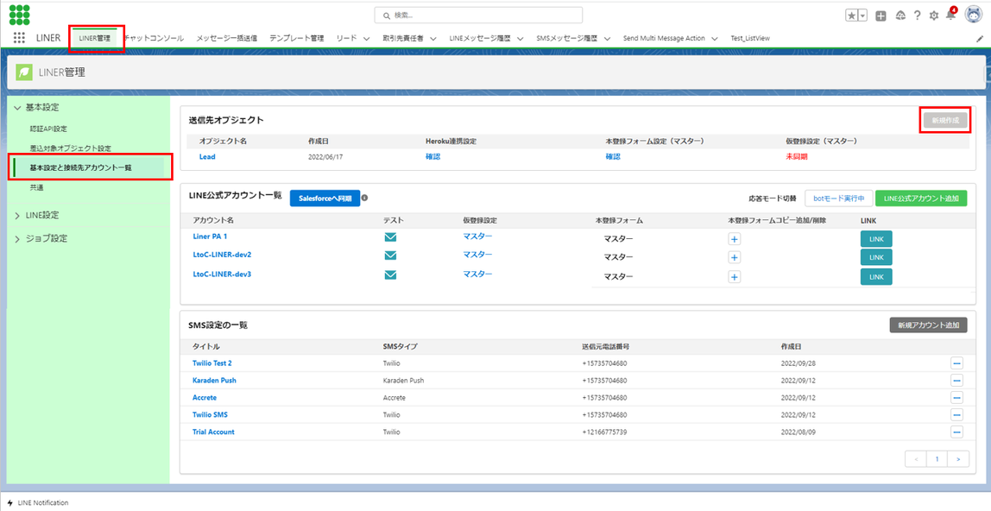This screenshot has width=991, height=511.
Task: Click マスター 仮登録設定 link for Liner PA 1
Action: click(477, 236)
